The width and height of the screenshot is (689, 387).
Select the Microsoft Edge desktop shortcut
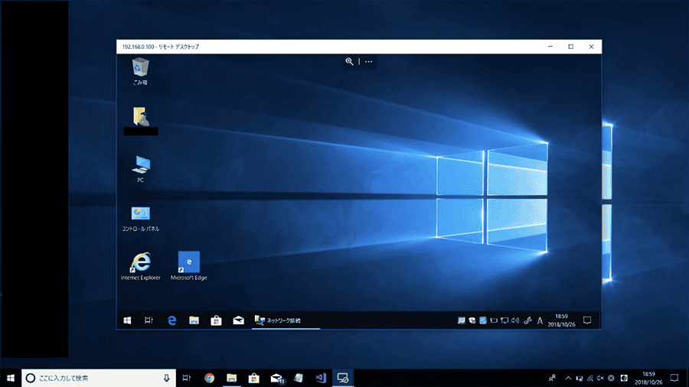tap(189, 266)
